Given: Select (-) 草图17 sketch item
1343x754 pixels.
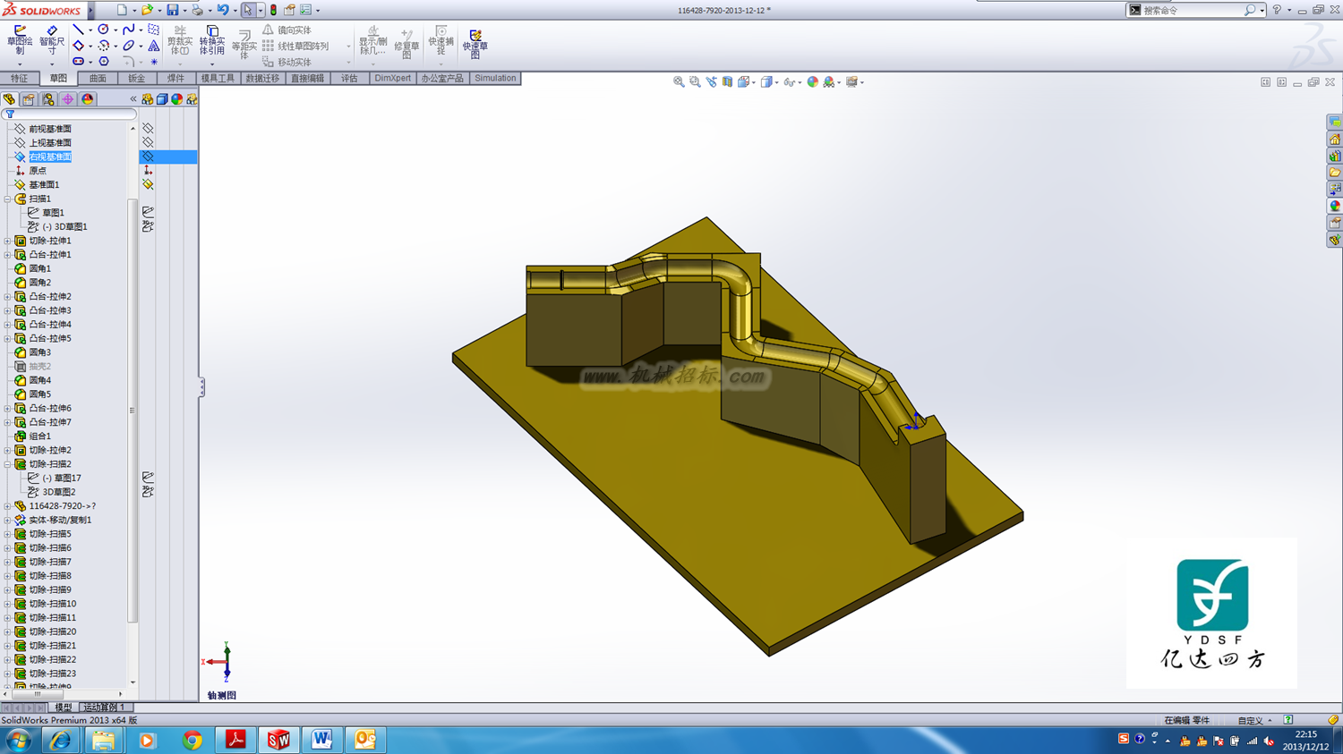Looking at the screenshot, I should (x=62, y=479).
